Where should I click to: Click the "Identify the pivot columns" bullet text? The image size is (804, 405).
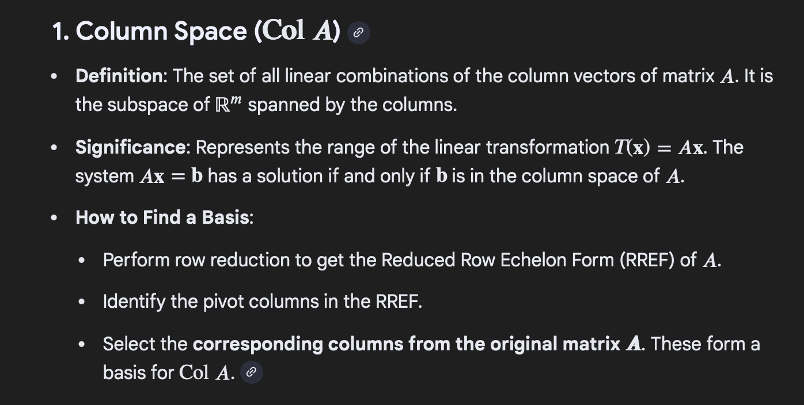pos(262,301)
